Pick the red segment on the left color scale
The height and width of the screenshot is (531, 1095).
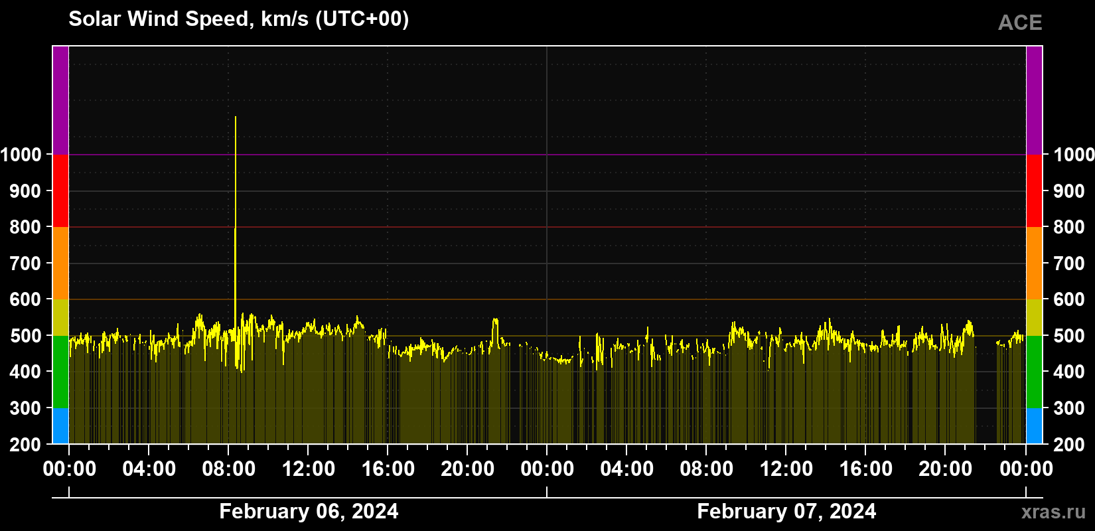60,191
